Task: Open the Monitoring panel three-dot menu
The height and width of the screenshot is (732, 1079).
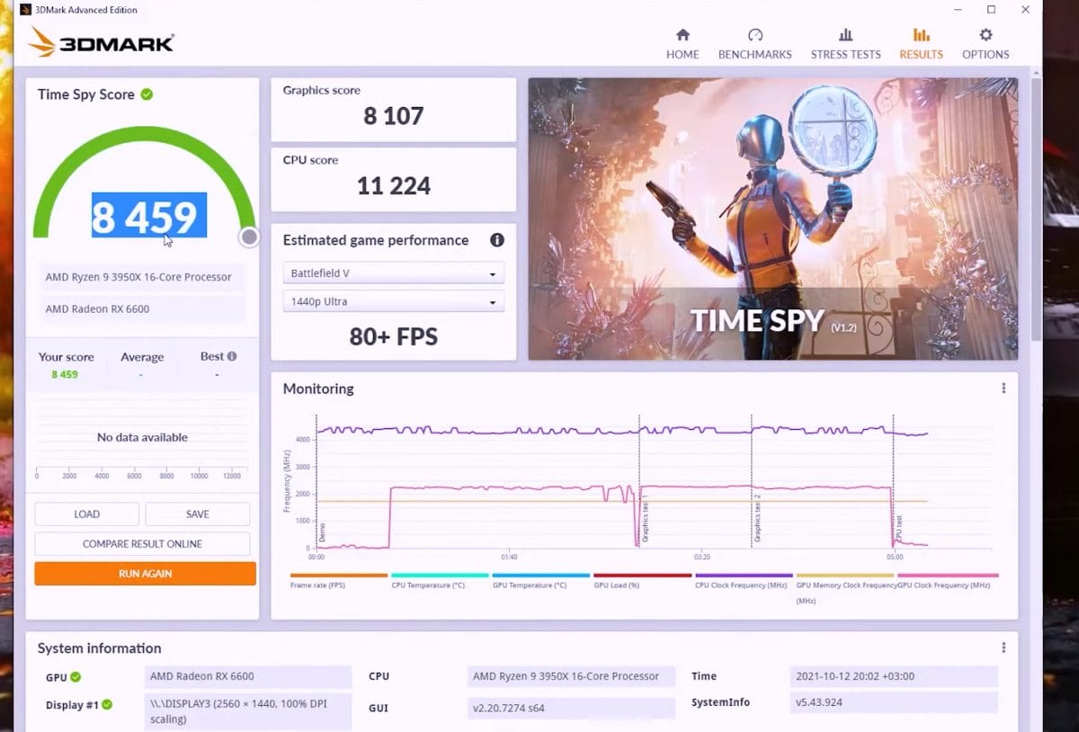Action: [x=1003, y=388]
